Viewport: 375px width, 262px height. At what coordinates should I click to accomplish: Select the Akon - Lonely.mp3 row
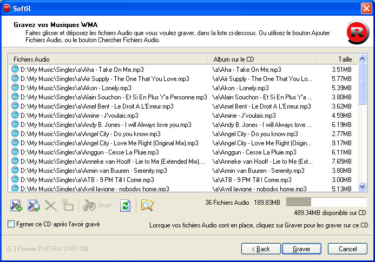(183, 88)
